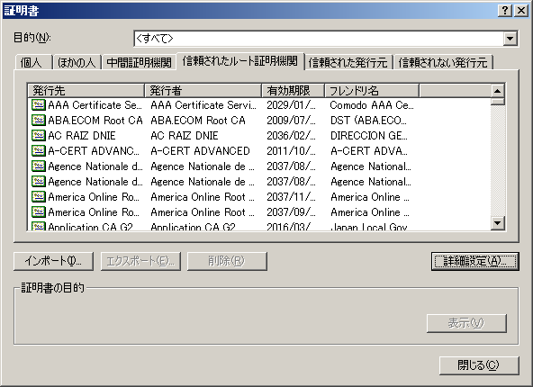Screen dimensions: 533x387
Task: Click the list scrollbar up arrow
Action: pyautogui.click(x=497, y=91)
